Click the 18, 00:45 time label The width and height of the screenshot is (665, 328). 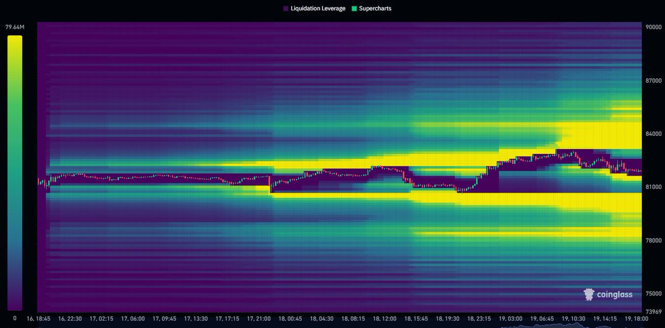point(291,319)
